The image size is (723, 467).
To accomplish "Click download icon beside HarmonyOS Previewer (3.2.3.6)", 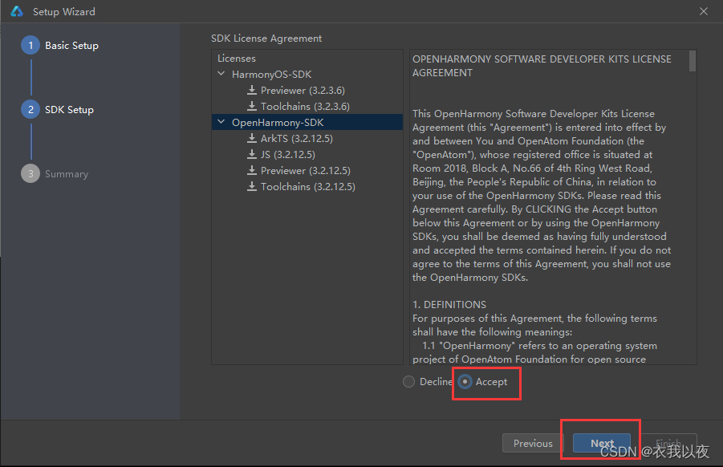I will 252,90.
